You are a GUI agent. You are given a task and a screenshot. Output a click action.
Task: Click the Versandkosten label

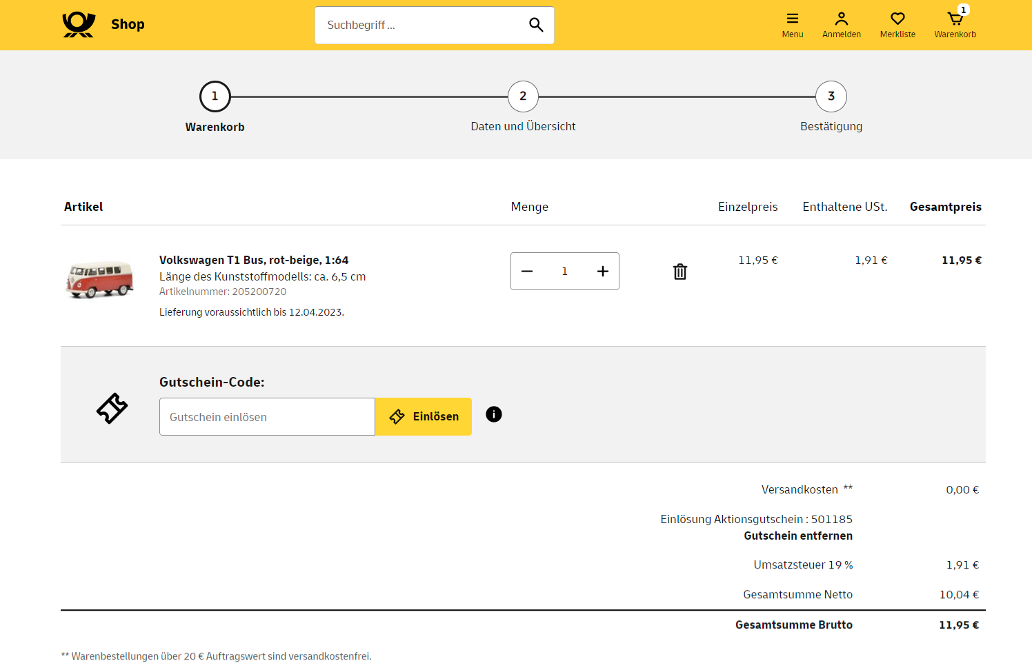click(800, 489)
